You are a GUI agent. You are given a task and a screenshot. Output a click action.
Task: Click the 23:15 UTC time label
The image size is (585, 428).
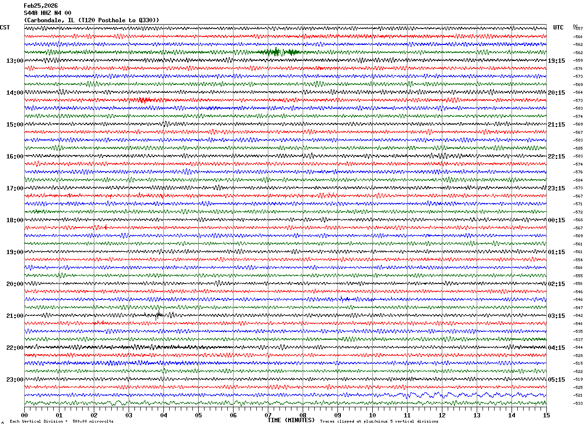coord(556,188)
